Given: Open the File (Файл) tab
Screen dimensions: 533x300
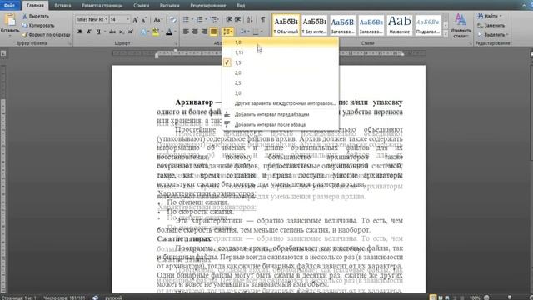Looking at the screenshot, I should coord(9,6).
